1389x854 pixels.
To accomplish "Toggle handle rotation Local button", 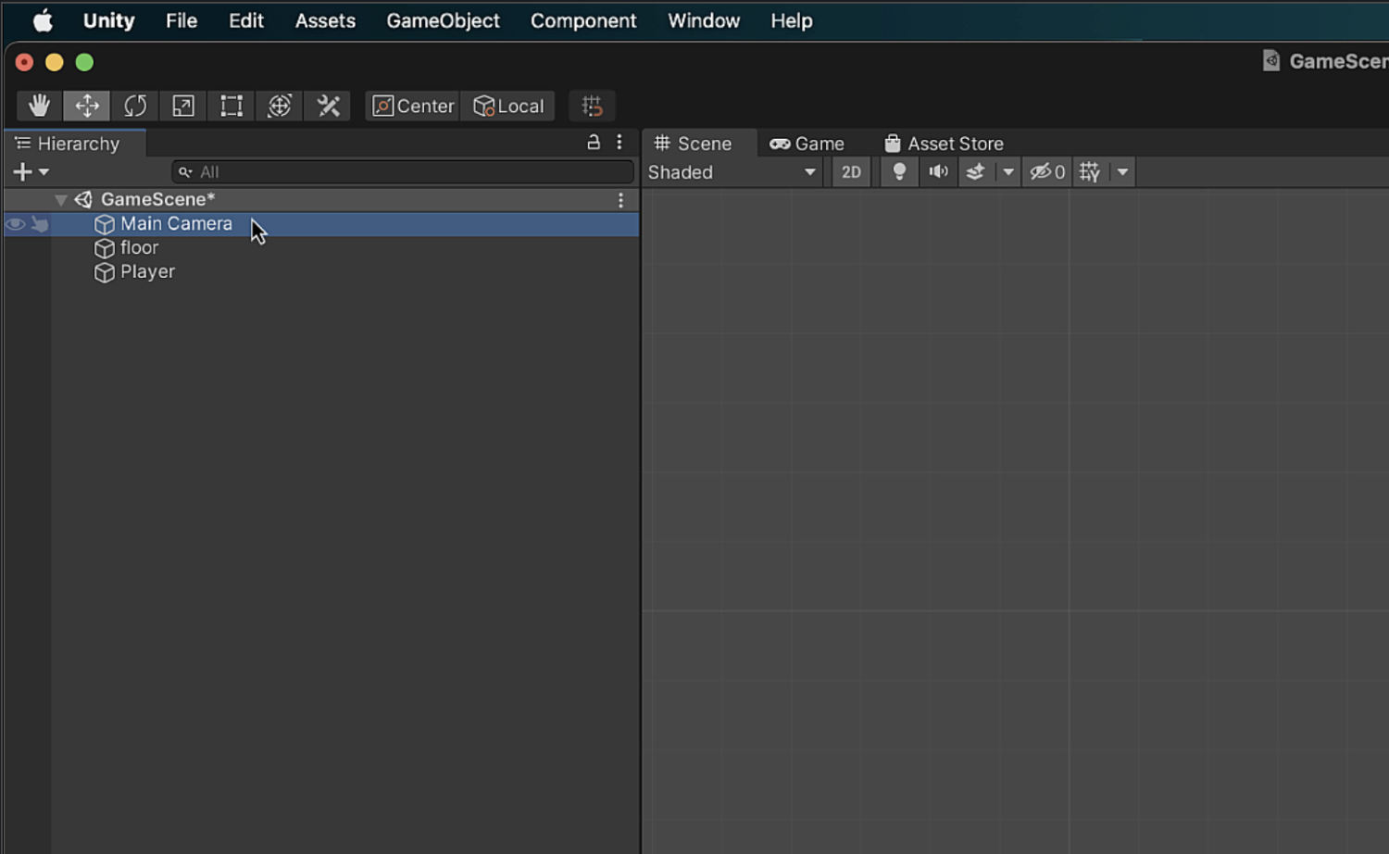I will (508, 106).
